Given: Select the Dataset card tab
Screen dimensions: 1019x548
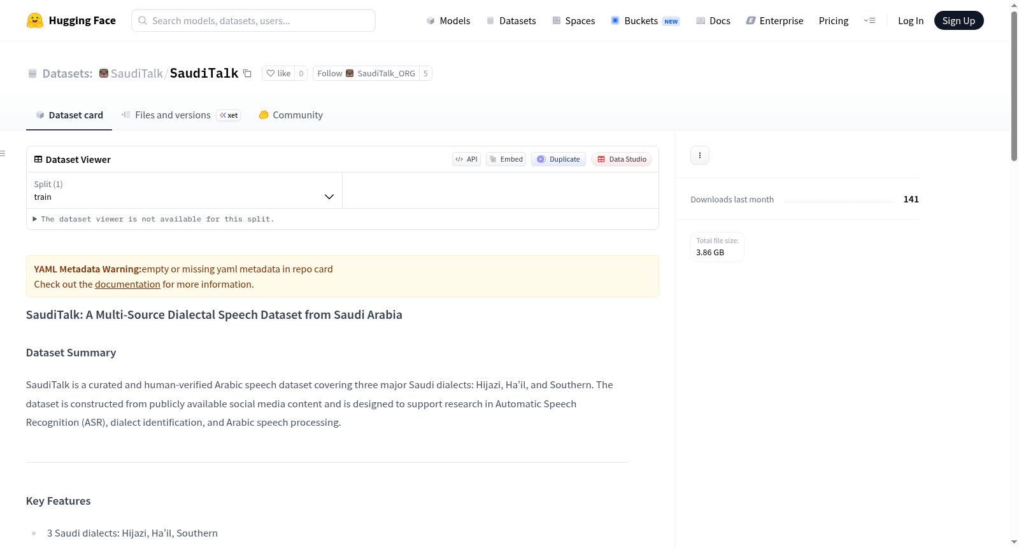Looking at the screenshot, I should click(69, 115).
